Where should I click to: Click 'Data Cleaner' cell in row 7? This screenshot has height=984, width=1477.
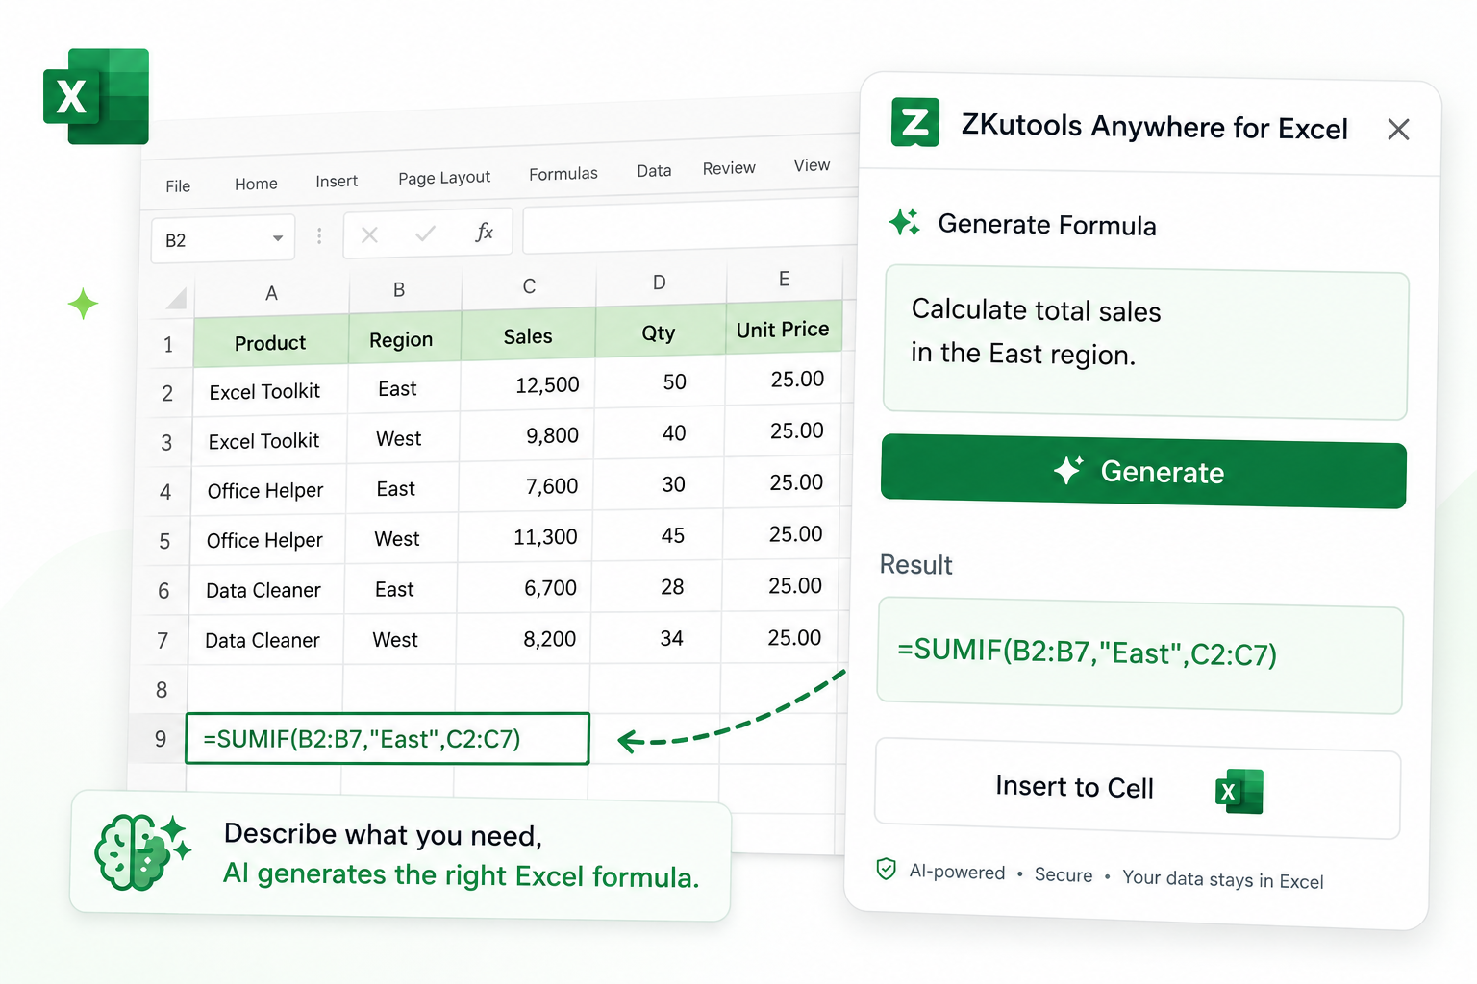pos(264,640)
